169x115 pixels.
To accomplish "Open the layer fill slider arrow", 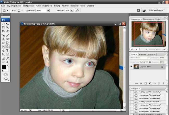I will point(166,62).
